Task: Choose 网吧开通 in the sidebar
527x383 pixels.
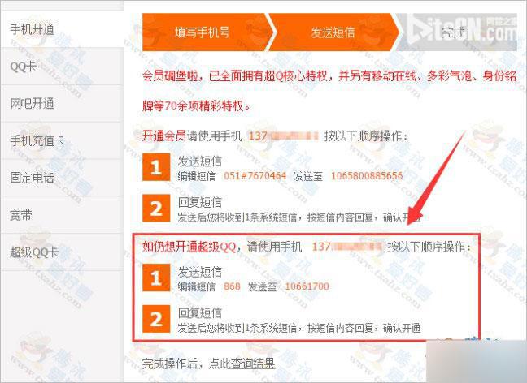Action: (62, 104)
